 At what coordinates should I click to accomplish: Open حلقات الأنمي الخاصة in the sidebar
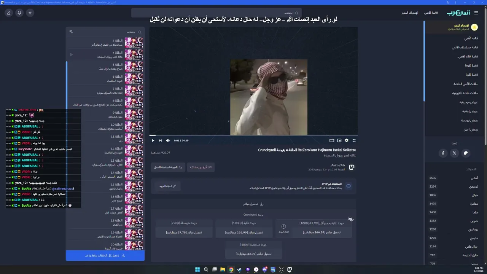[466, 84]
